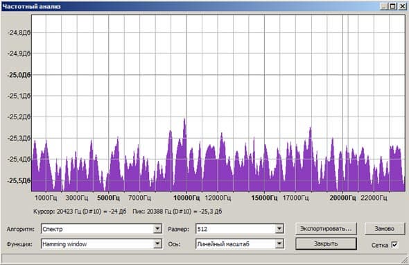Click the -25,2Дб axis label
This screenshot has height=265, width=409.
pyautogui.click(x=19, y=117)
